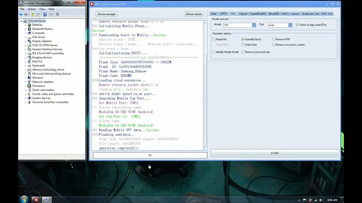Click Back arrow in Computer Management toolbar

tap(21, 15)
